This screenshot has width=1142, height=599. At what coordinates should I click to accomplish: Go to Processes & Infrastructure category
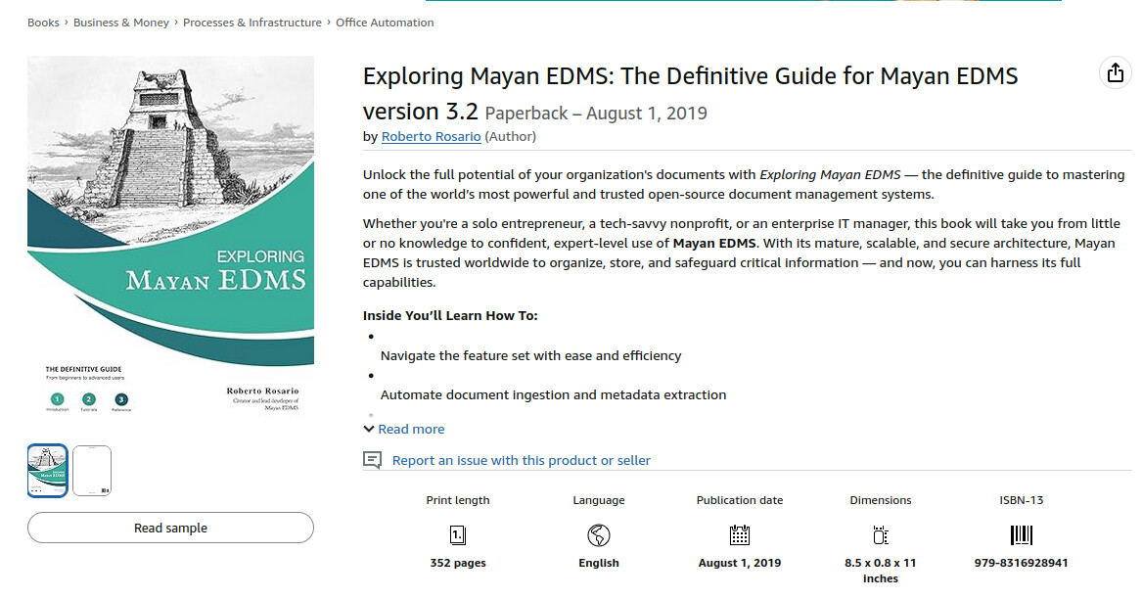pyautogui.click(x=252, y=23)
